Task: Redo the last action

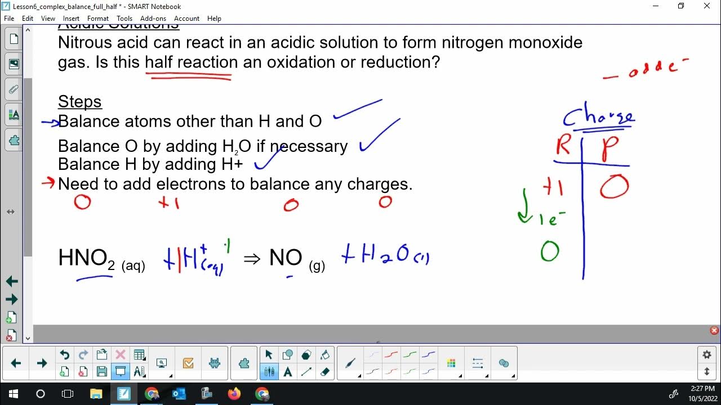Action: (83, 355)
